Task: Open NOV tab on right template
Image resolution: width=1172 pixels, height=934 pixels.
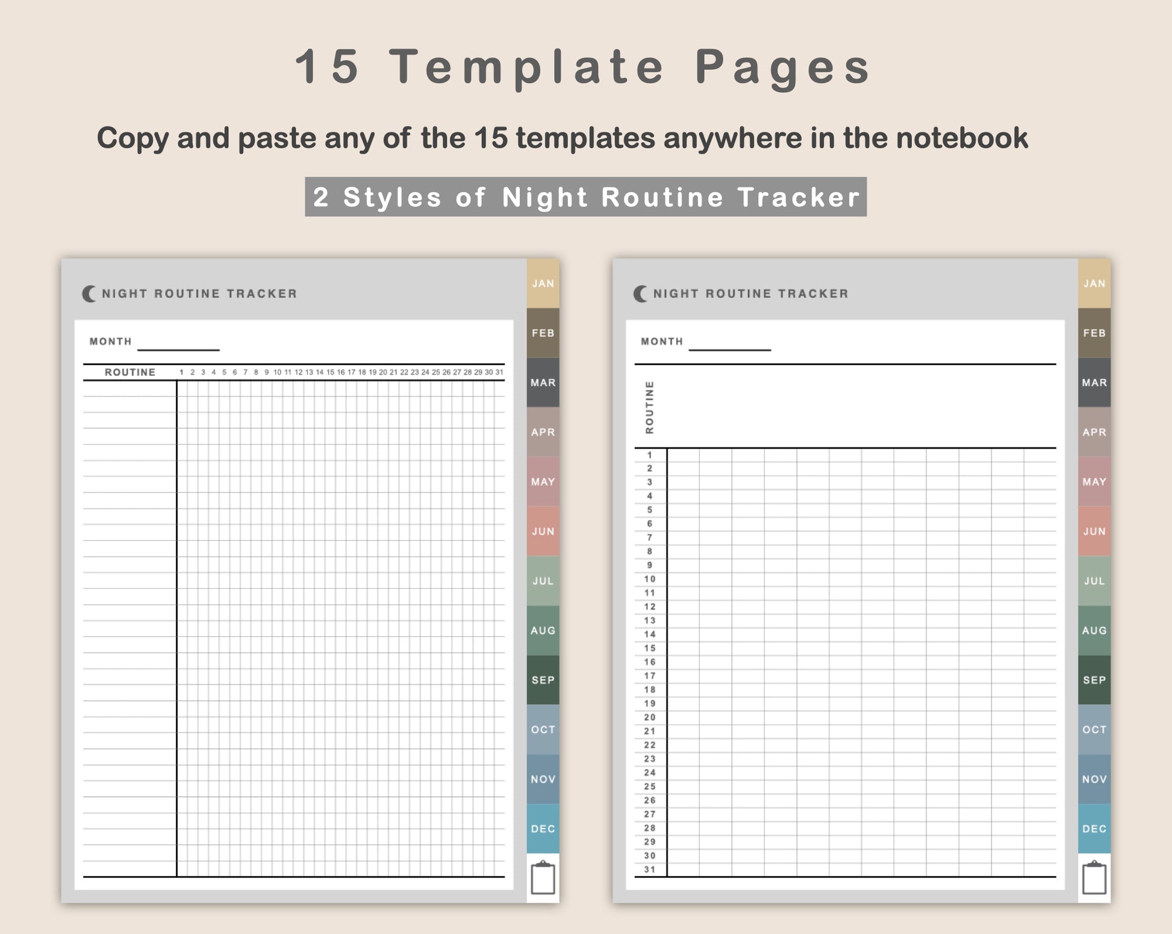Action: coord(1094,779)
